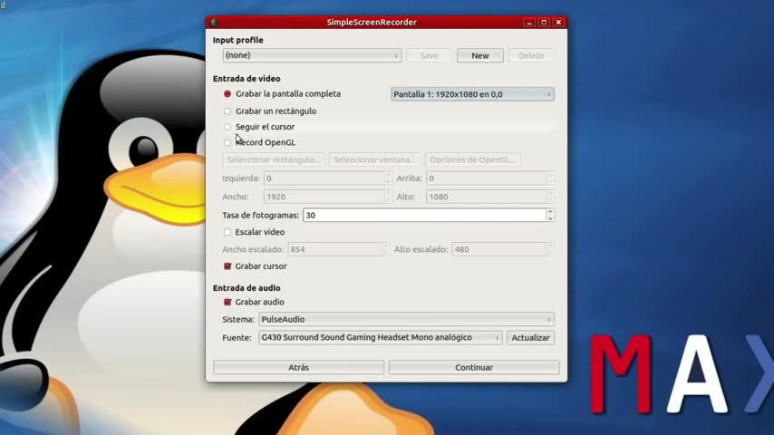Viewport: 774px width, 435px height.
Task: Click the Entrada de audio heading text
Action: click(247, 288)
